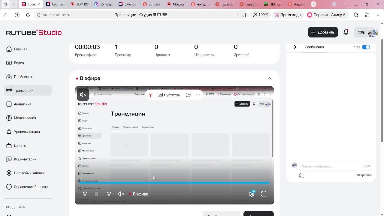Screen dimensions: 384x216
Task: Open the notifications bell
Action: tap(346, 32)
